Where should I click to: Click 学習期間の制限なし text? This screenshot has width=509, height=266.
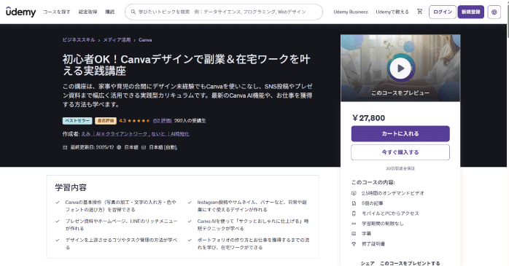(x=382, y=224)
